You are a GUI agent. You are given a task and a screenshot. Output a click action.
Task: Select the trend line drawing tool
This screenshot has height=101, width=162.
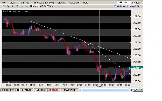pyautogui.click(x=4, y=6)
